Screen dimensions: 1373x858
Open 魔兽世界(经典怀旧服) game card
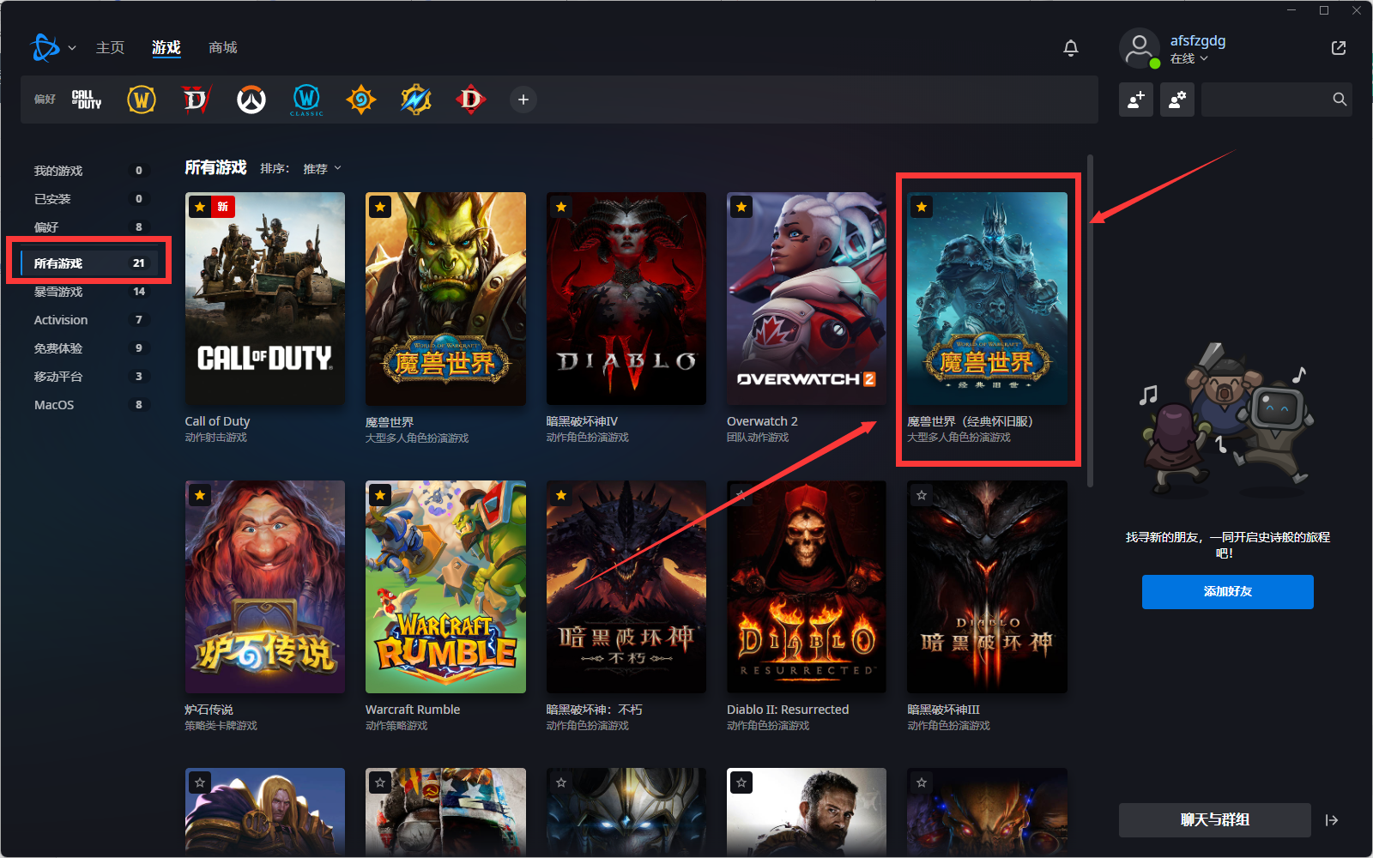click(987, 299)
